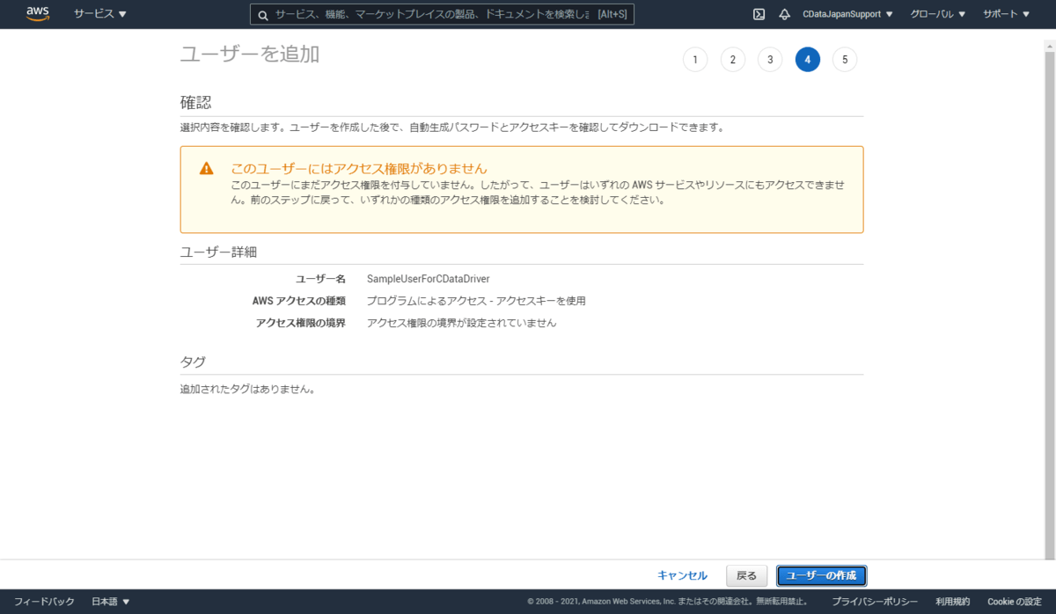Click the AWS logo home icon
Screen dimensions: 1056x614
38,13
